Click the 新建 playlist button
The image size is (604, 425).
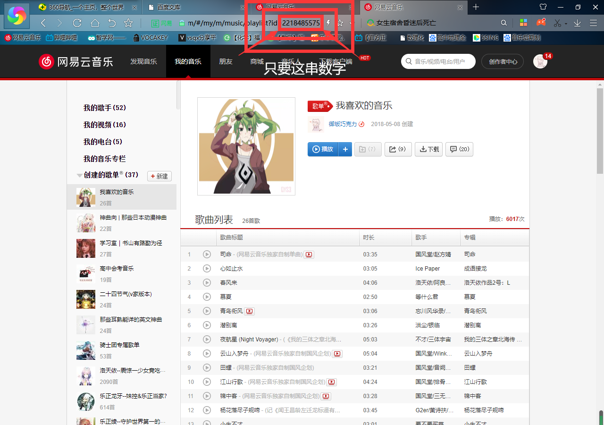coord(159,176)
